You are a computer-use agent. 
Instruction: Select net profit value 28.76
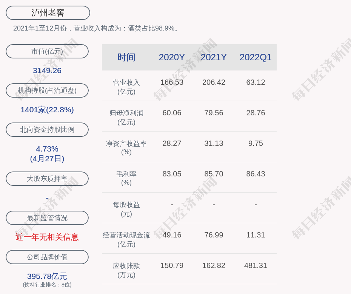256,113
